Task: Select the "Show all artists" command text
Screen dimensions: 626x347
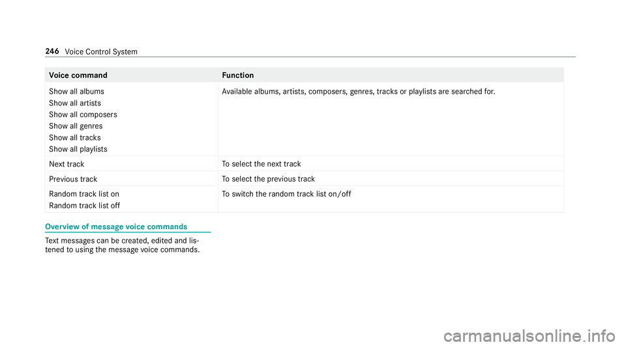Action: click(x=74, y=104)
